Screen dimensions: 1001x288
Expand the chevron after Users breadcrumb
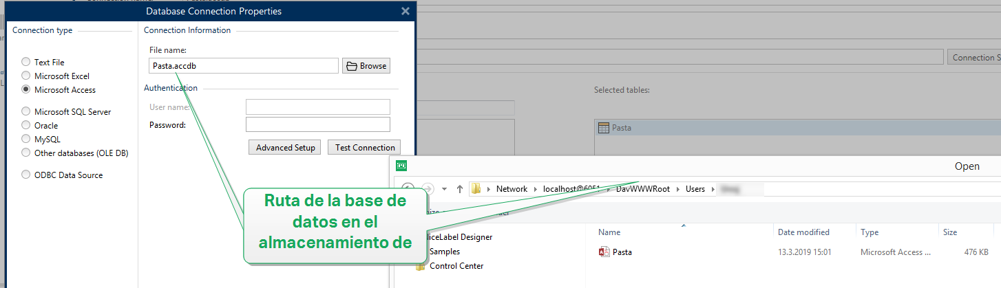pos(713,189)
